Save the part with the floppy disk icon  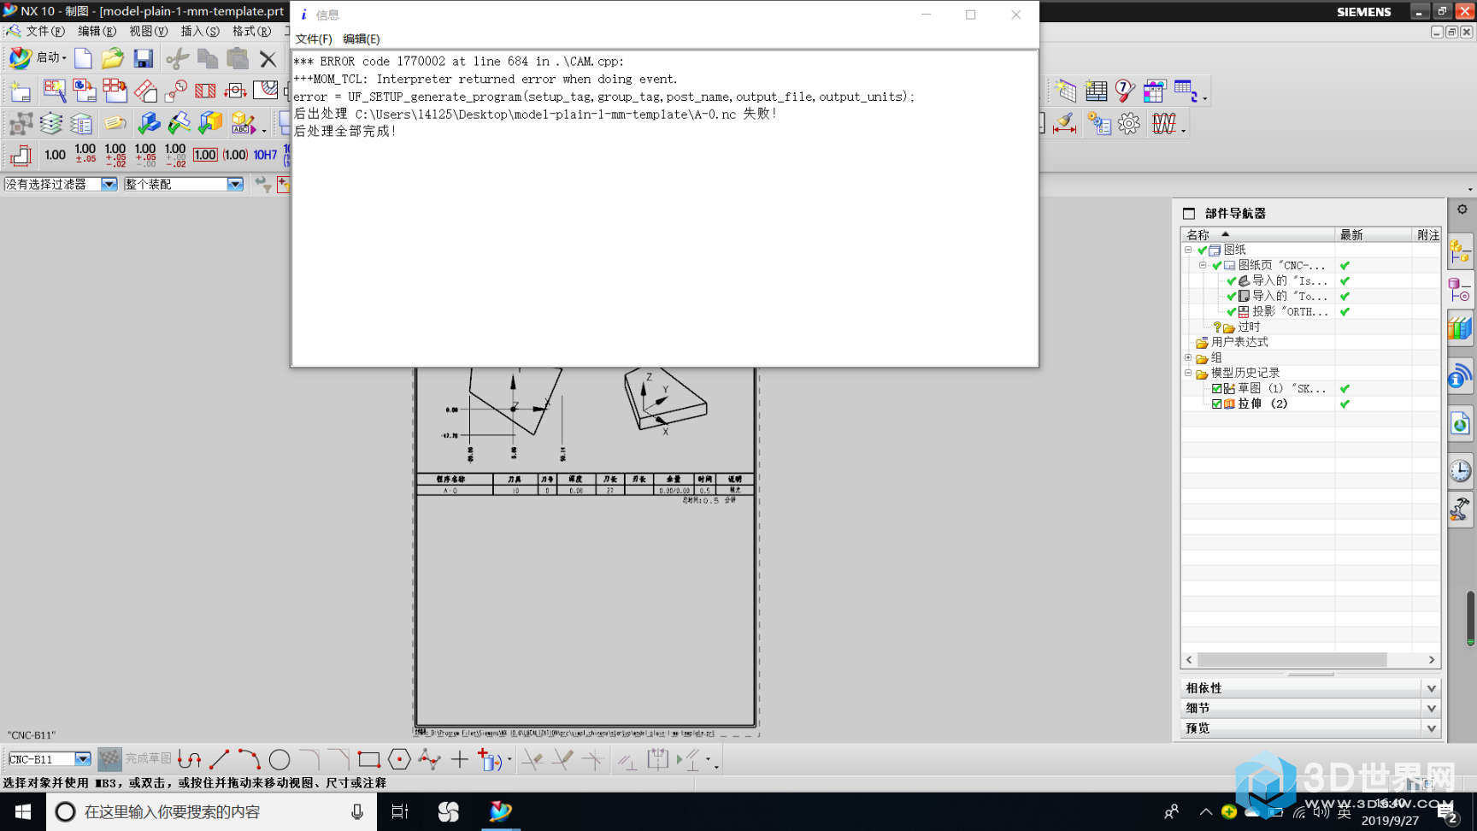tap(143, 58)
